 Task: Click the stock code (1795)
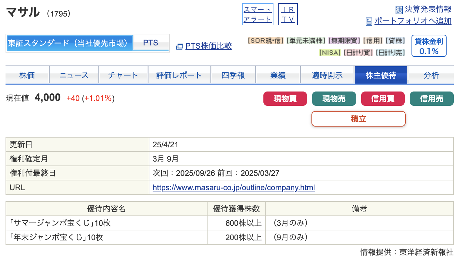click(x=59, y=14)
